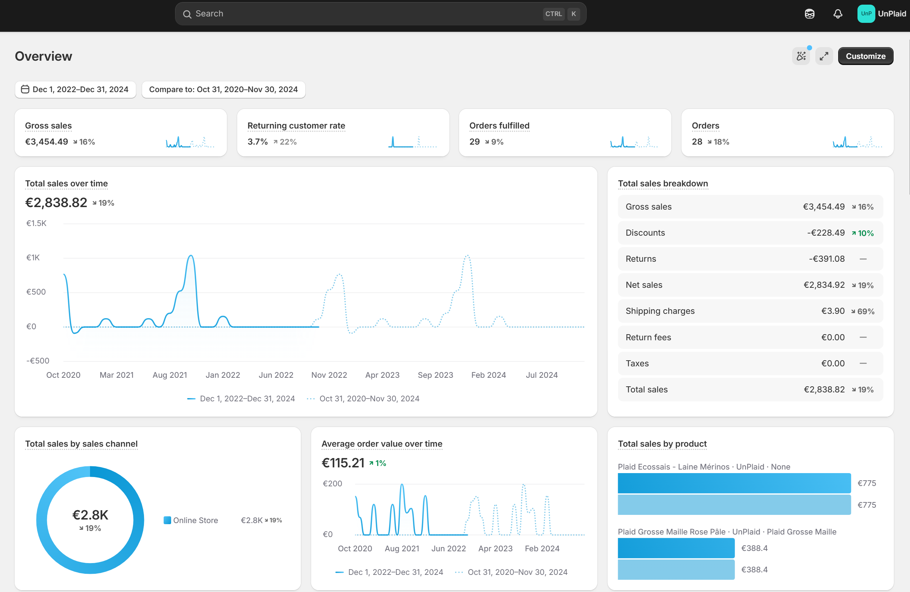Open the Total sales over time report
This screenshot has height=592, width=910.
pyautogui.click(x=66, y=184)
